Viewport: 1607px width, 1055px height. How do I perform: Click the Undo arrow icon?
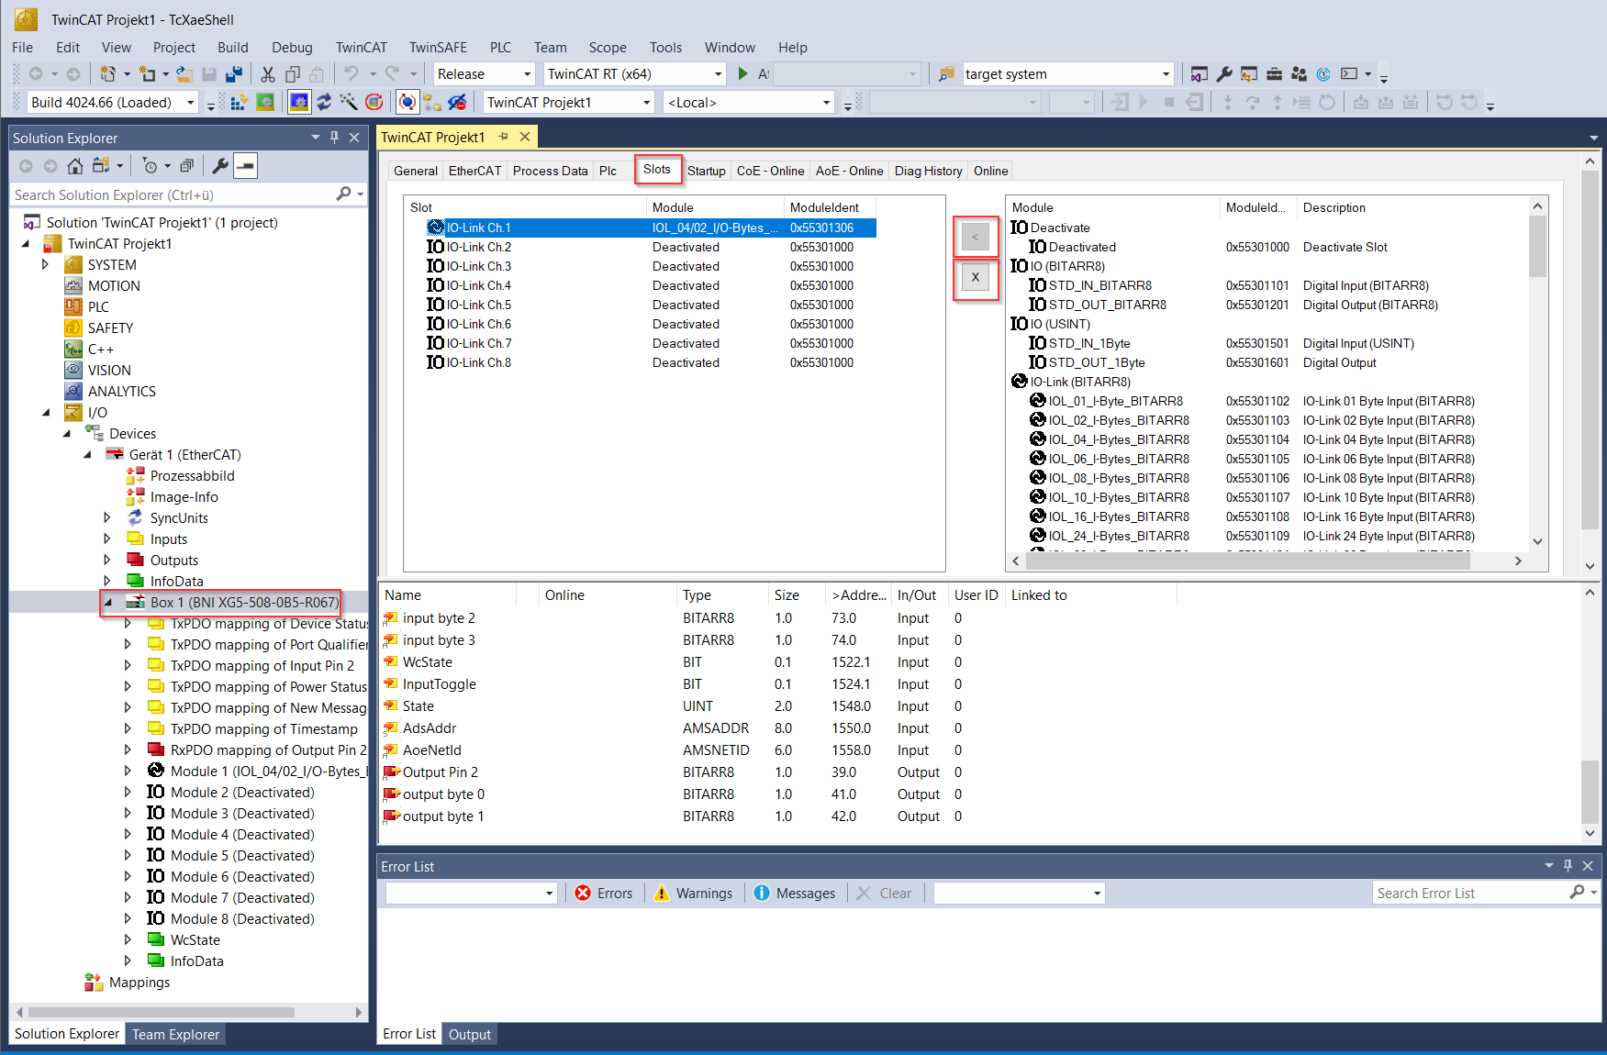[352, 74]
